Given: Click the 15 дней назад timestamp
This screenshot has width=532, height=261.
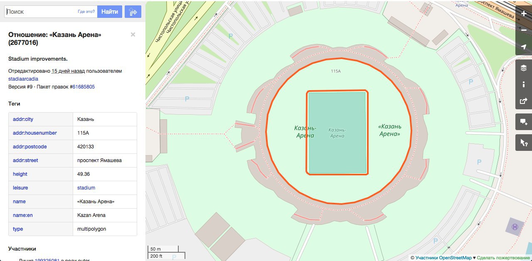Looking at the screenshot, I should [68, 71].
